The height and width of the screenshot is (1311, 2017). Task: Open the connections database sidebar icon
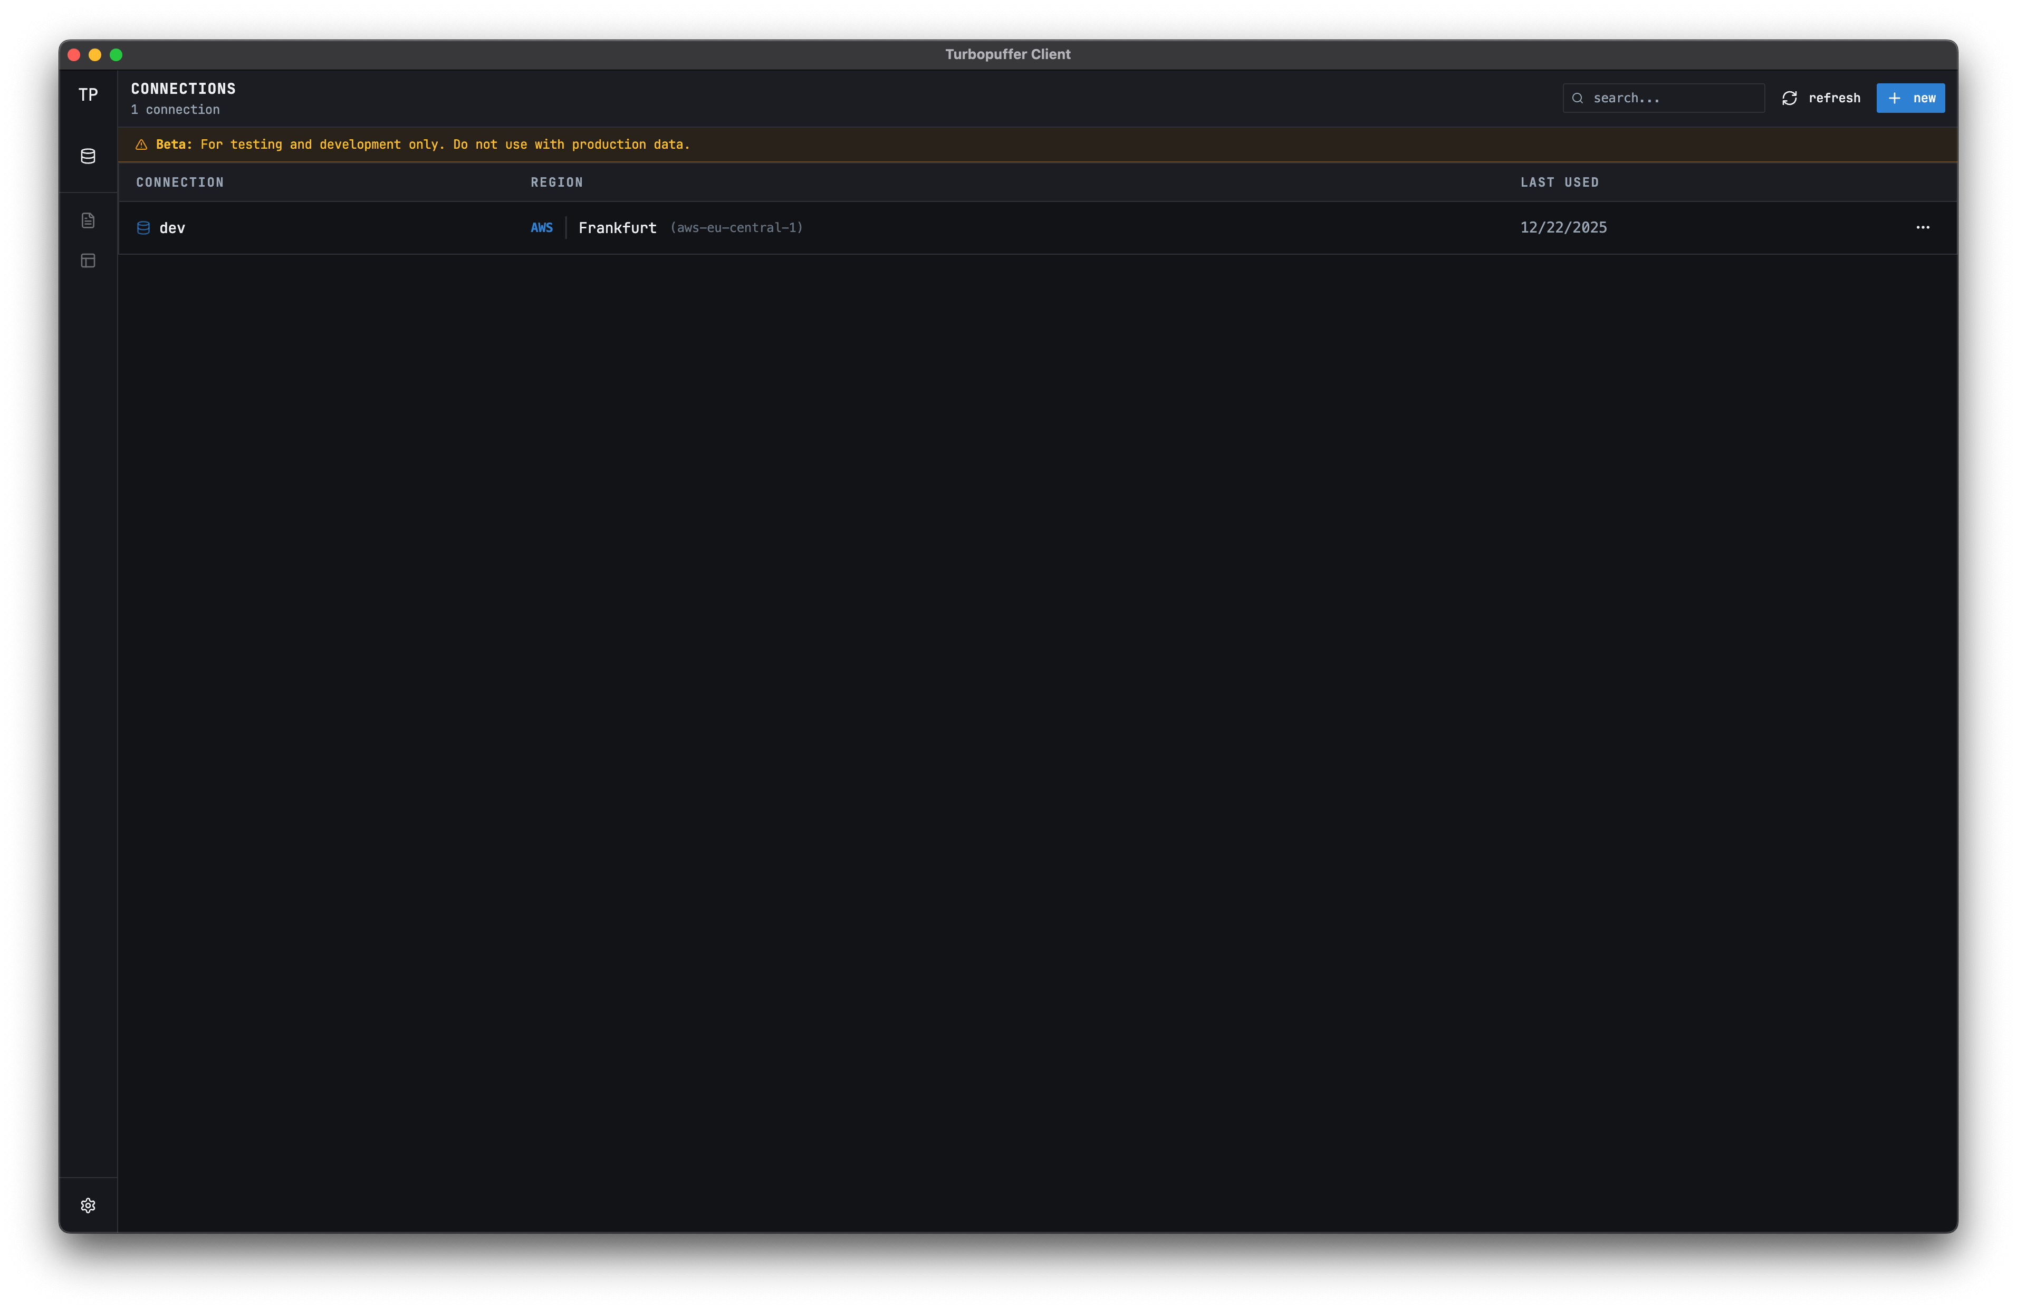(x=88, y=156)
